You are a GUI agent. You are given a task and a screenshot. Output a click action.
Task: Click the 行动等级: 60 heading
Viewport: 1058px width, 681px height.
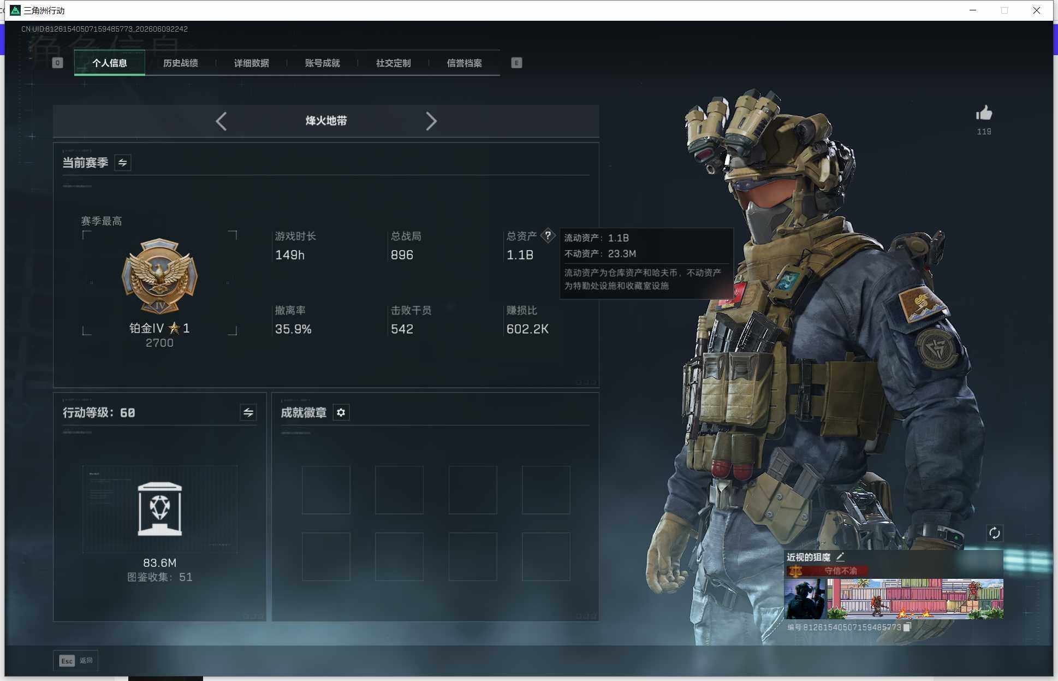[99, 413]
